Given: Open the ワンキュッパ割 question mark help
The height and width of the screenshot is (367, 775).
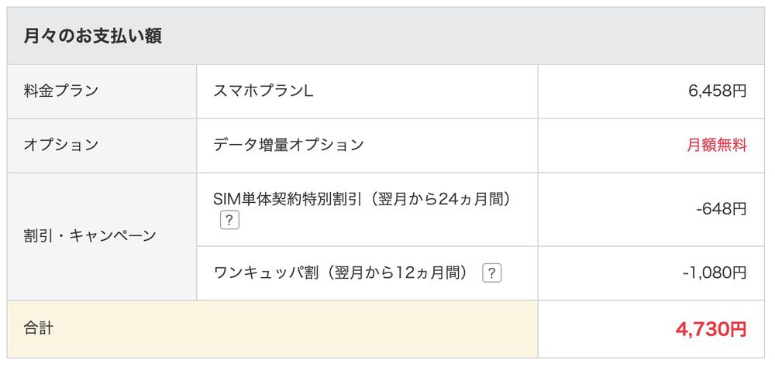Looking at the screenshot, I should click(491, 273).
